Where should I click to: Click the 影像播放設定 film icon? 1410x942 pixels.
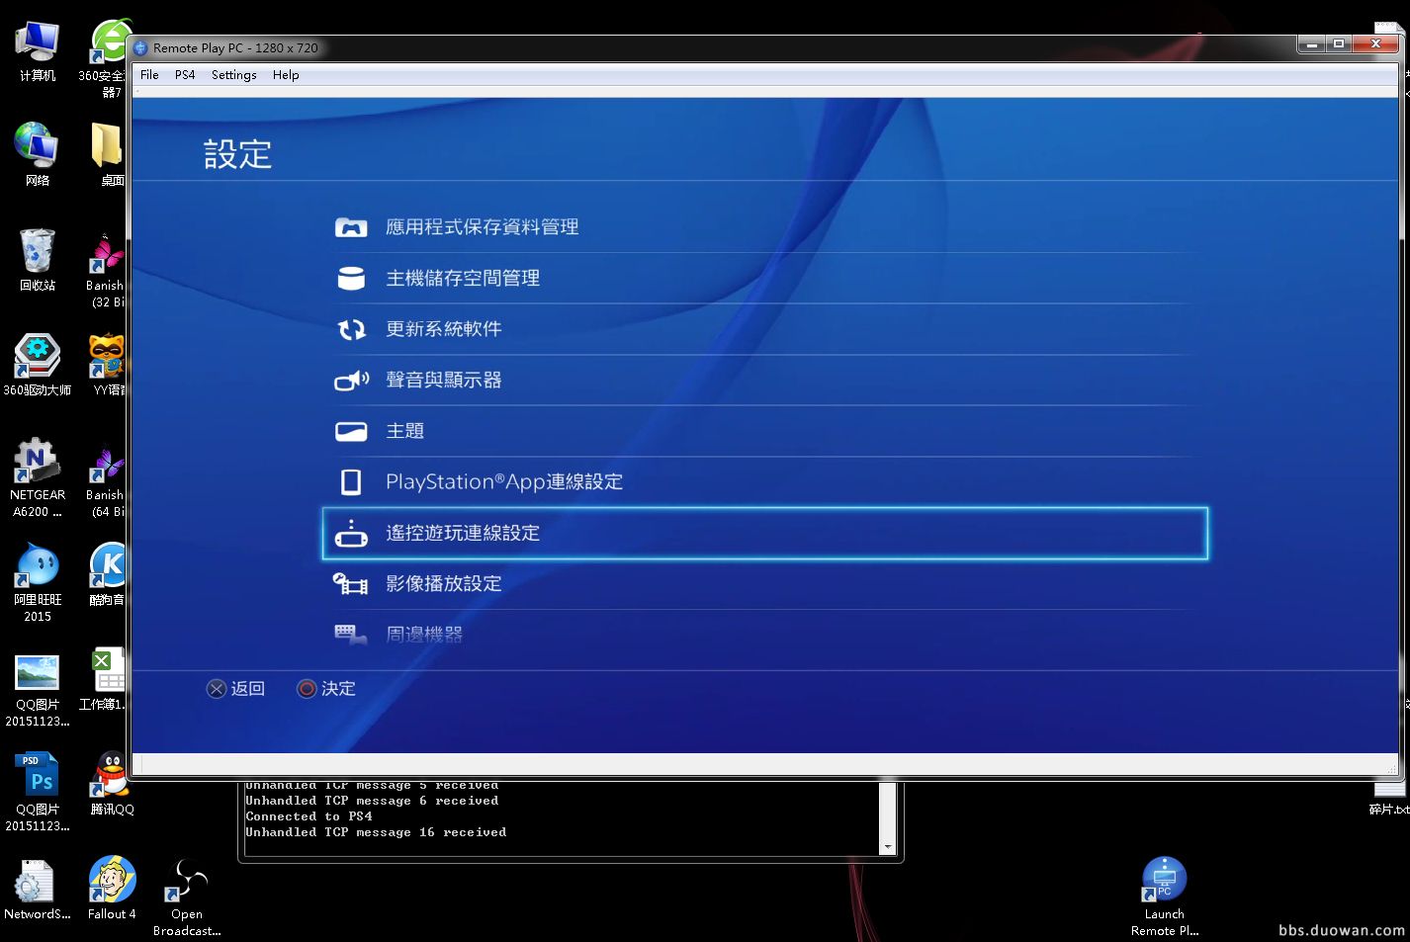tap(350, 584)
